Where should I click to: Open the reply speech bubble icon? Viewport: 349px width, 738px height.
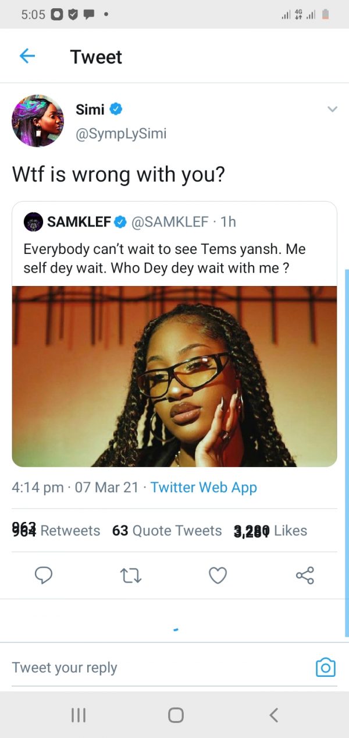(44, 575)
